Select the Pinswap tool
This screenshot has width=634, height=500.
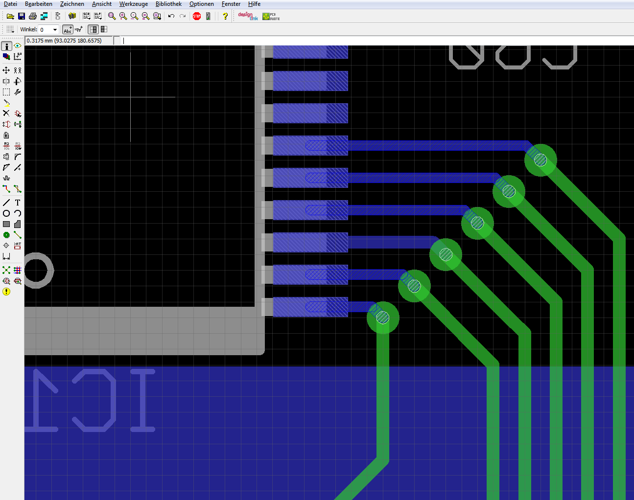[6, 124]
